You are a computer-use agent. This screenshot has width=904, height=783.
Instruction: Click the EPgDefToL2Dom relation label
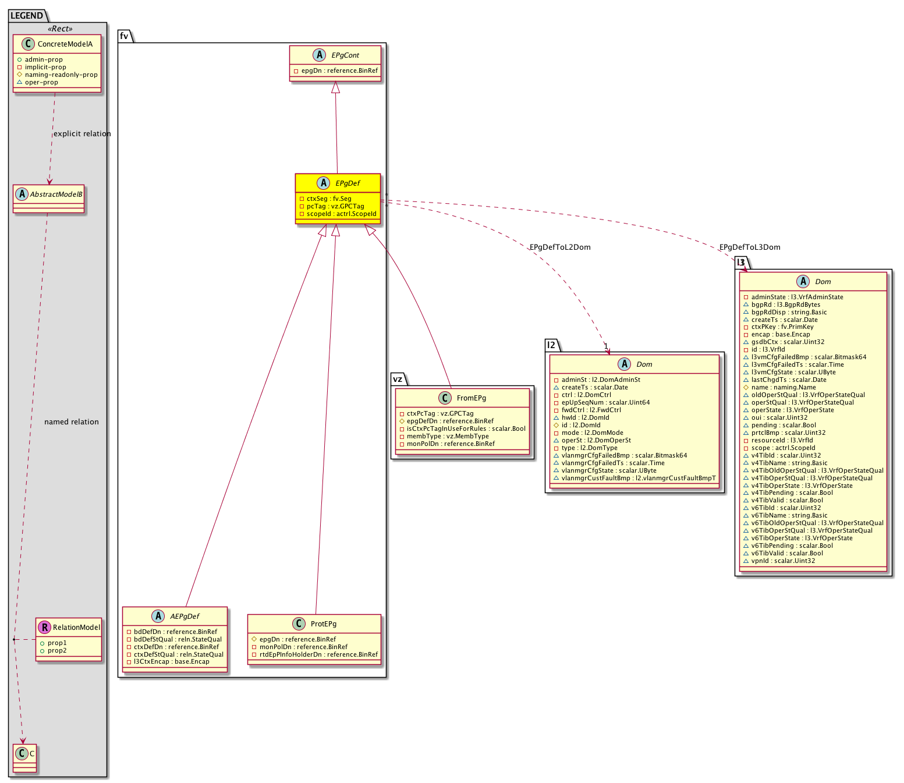tap(560, 247)
